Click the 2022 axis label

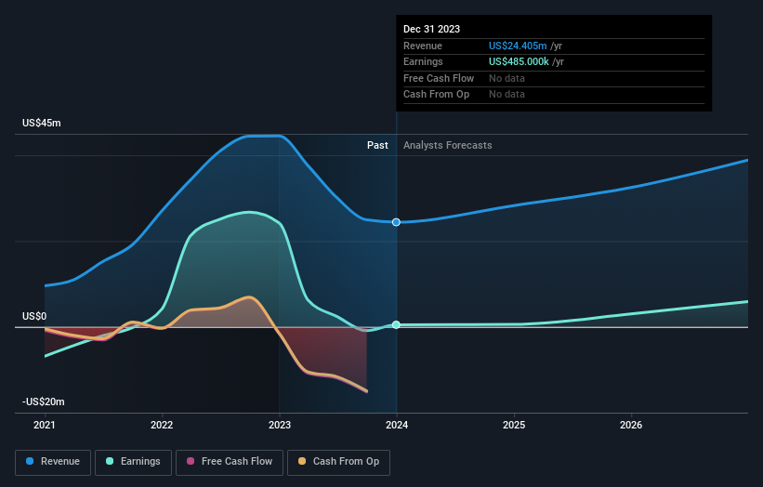coord(162,425)
